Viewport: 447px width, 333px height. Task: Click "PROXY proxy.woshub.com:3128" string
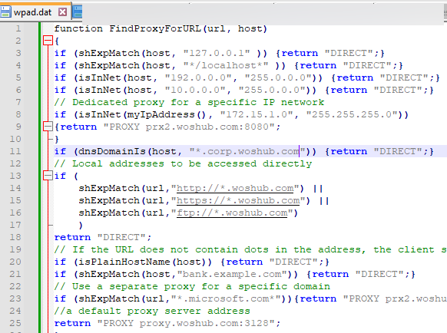click(186, 323)
